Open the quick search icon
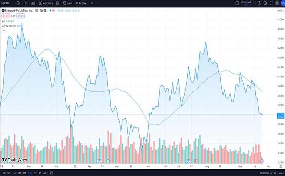This screenshot has height=176, width=285. [x=259, y=3]
